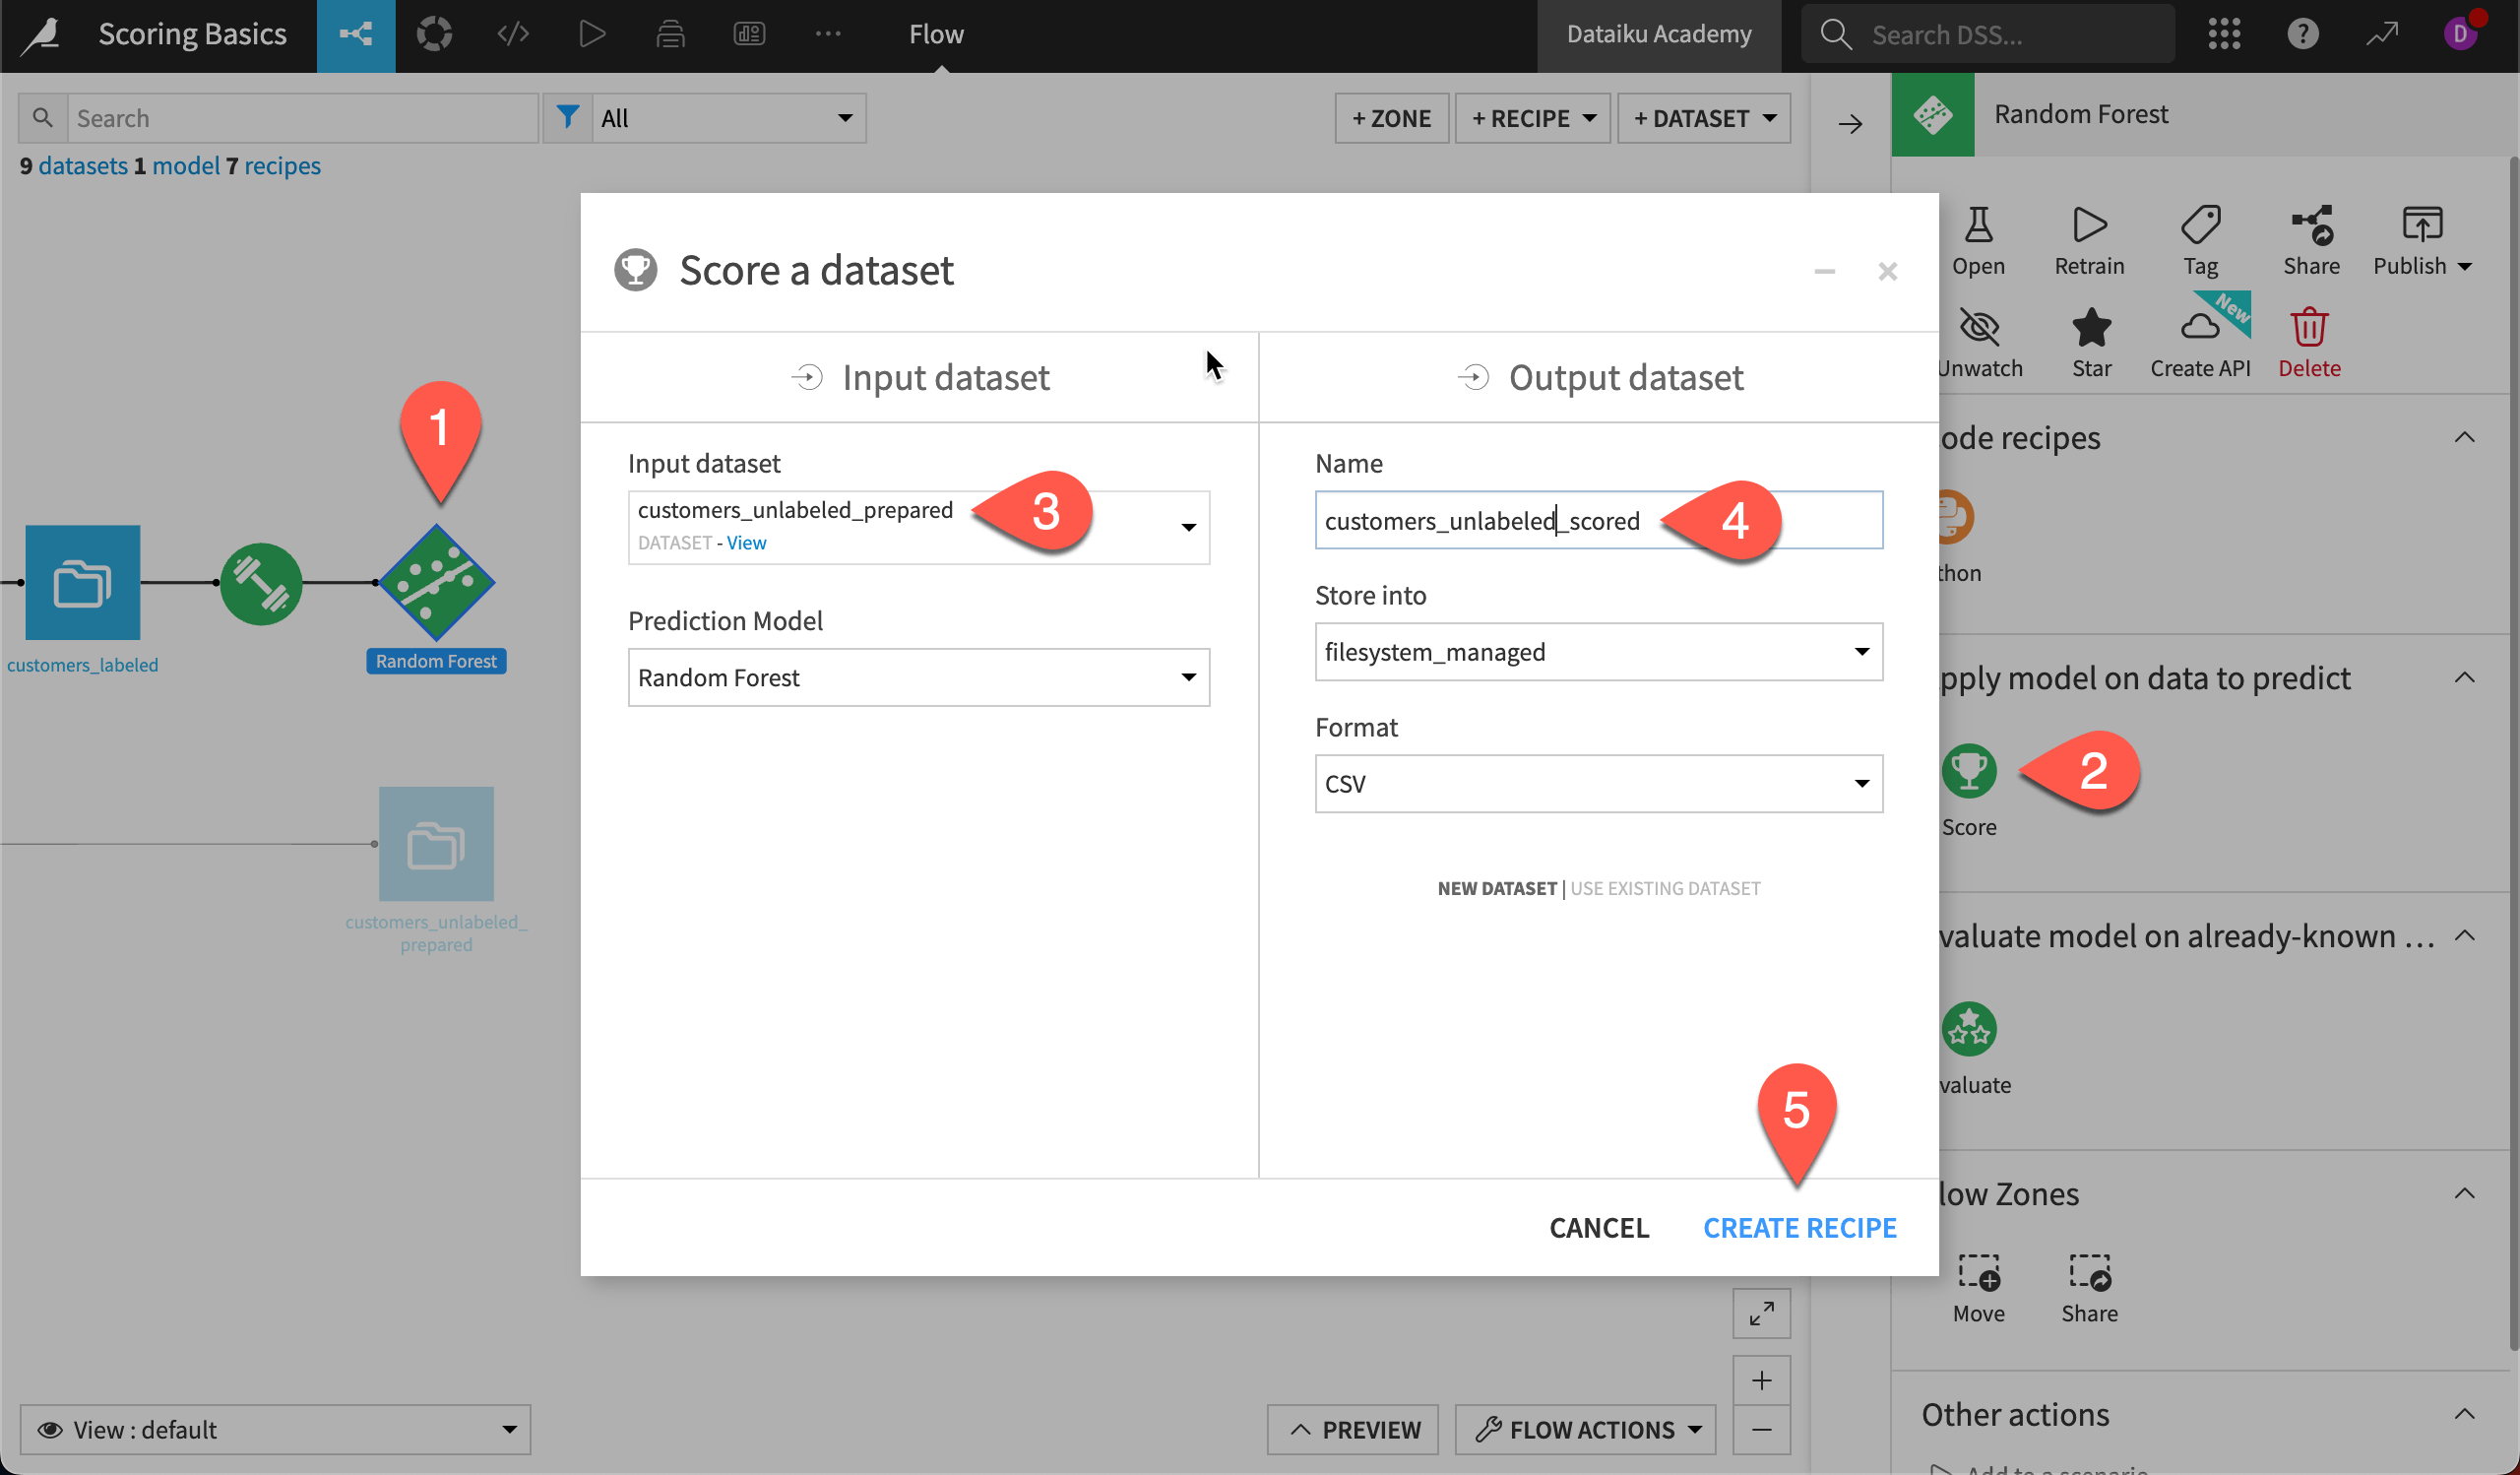Click the PREVIEW button
2520x1475 pixels.
pyautogui.click(x=1353, y=1429)
